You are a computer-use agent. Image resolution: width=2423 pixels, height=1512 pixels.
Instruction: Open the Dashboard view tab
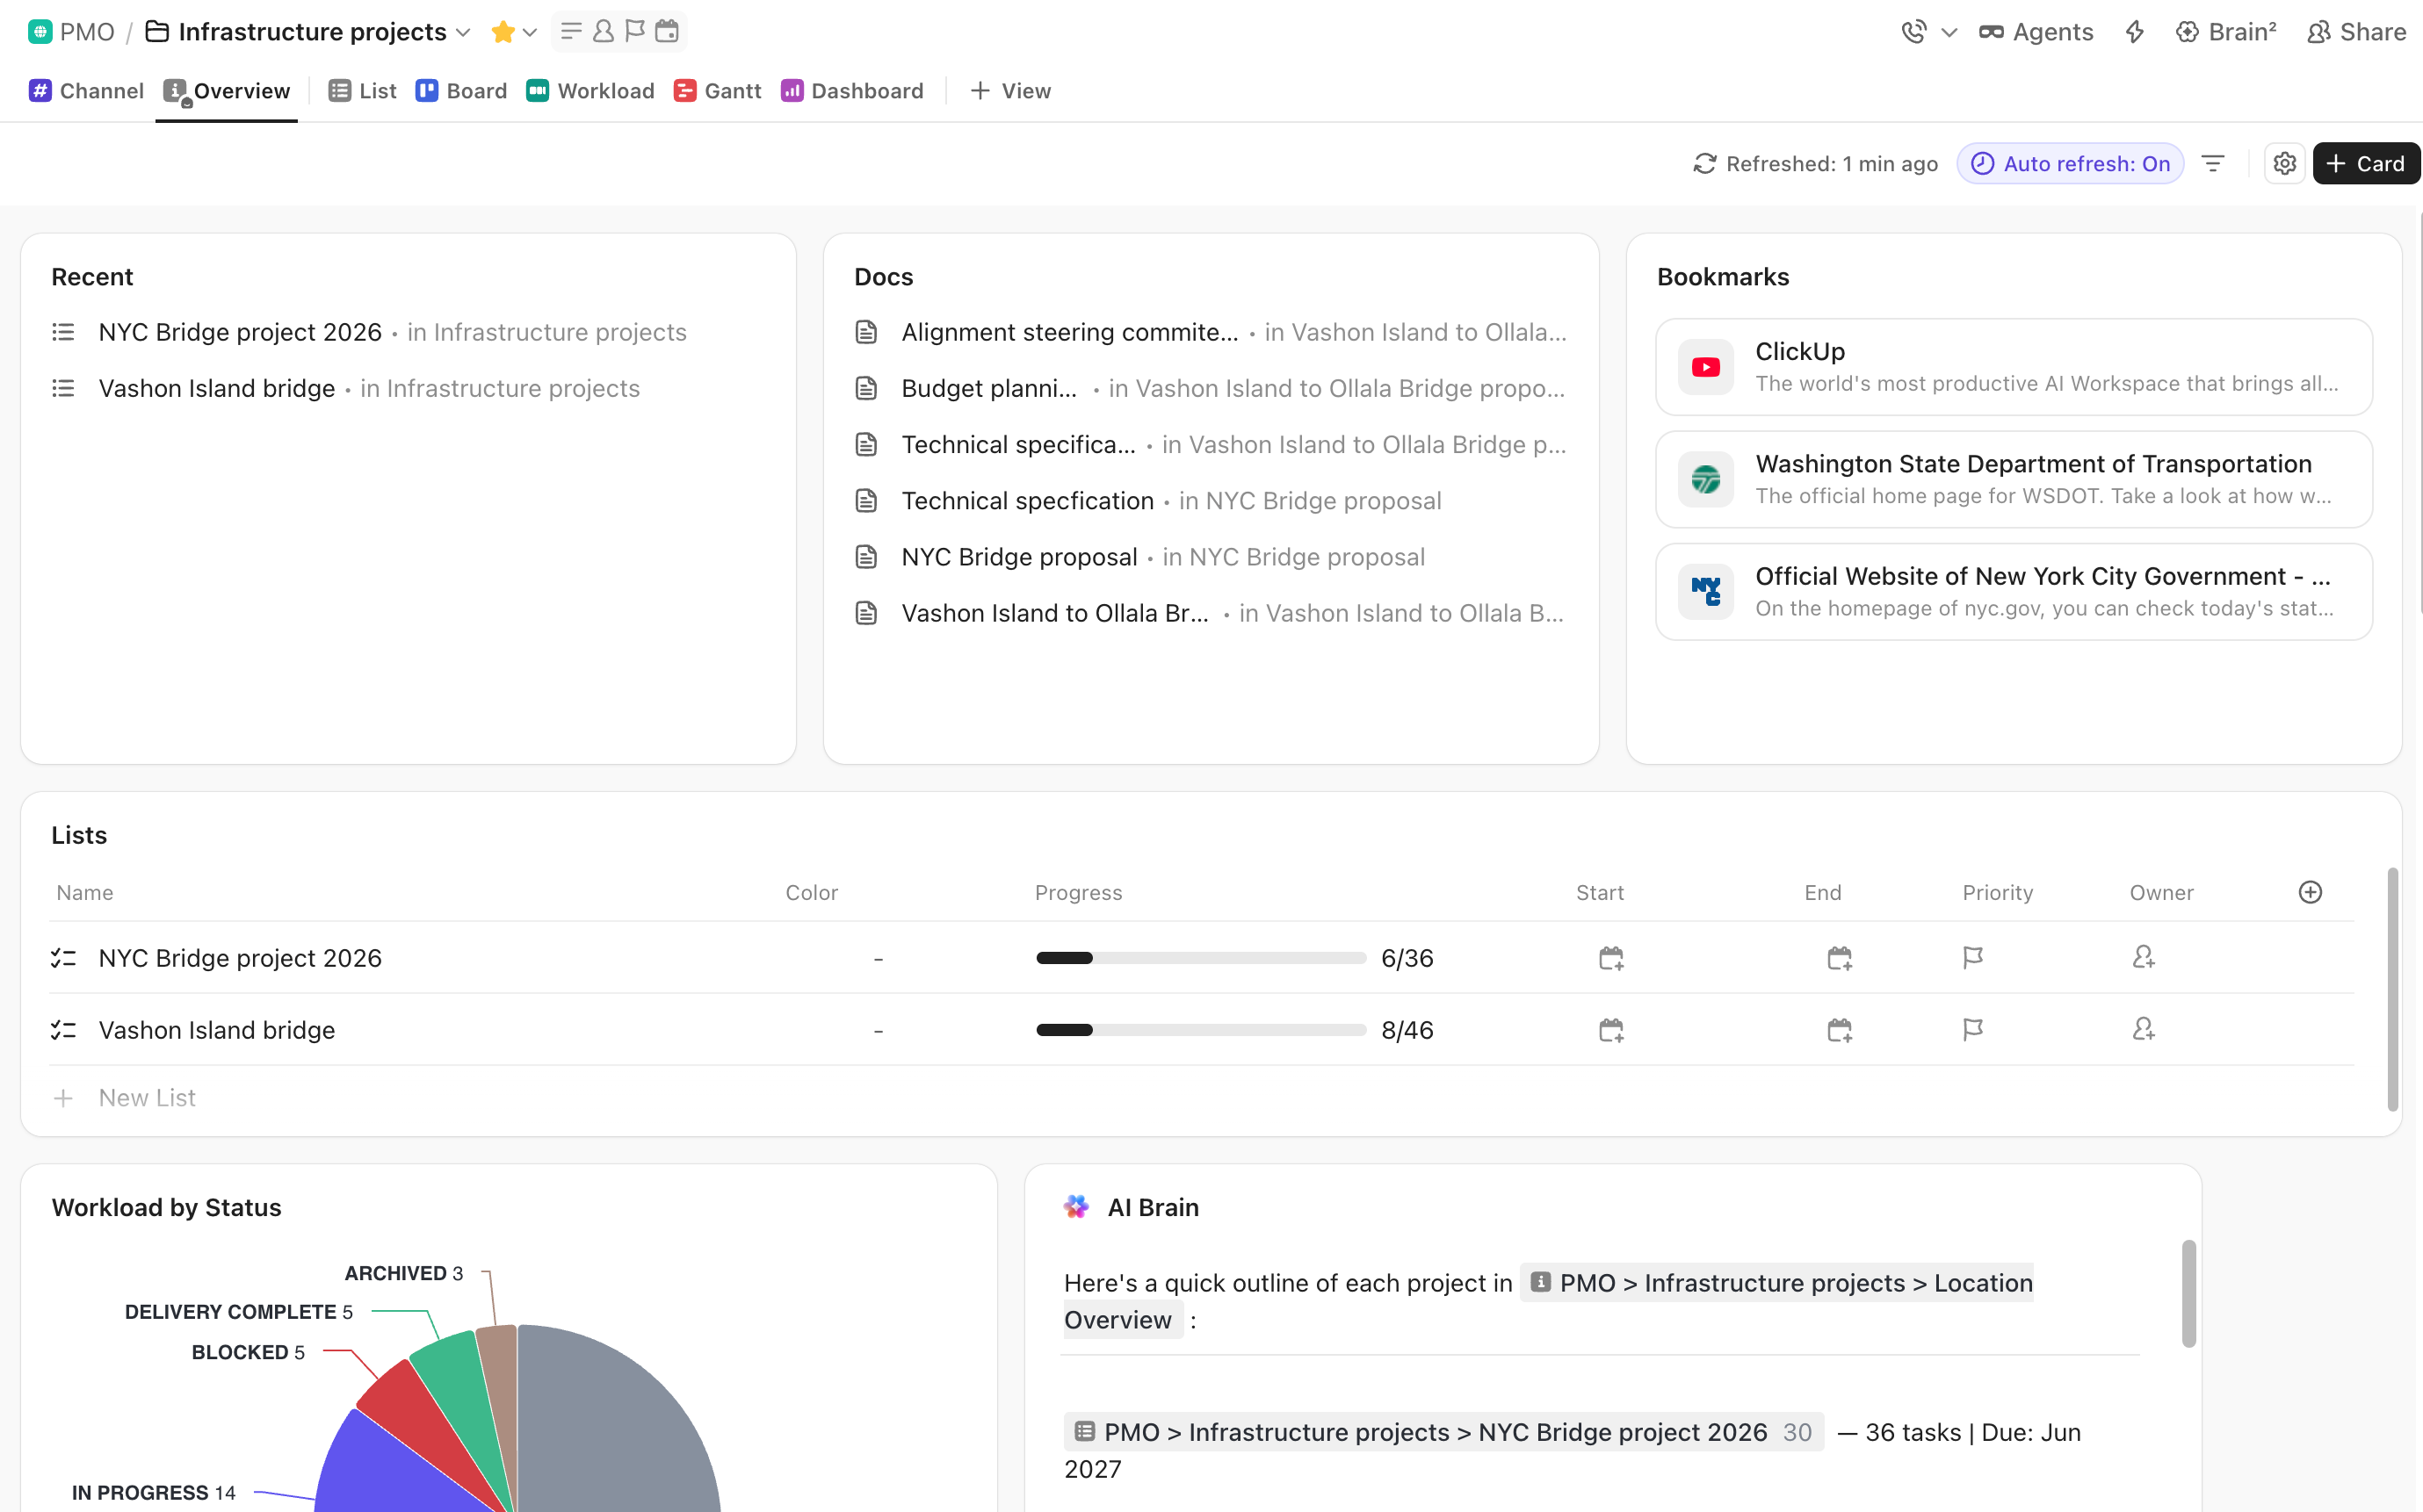[x=852, y=91]
